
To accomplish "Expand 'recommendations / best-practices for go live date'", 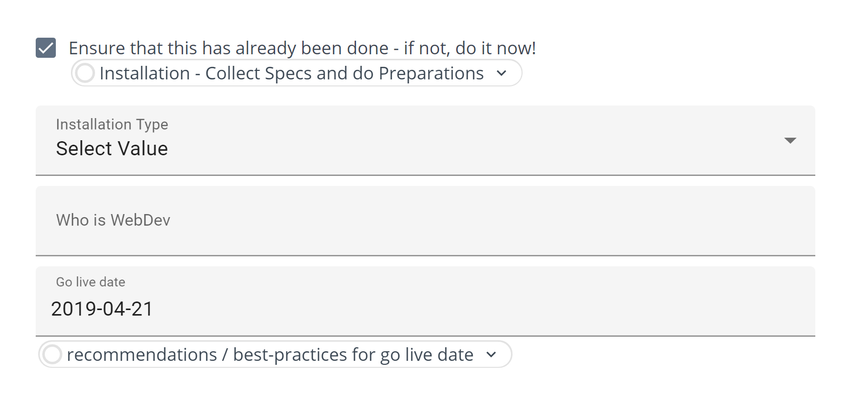I will point(490,354).
